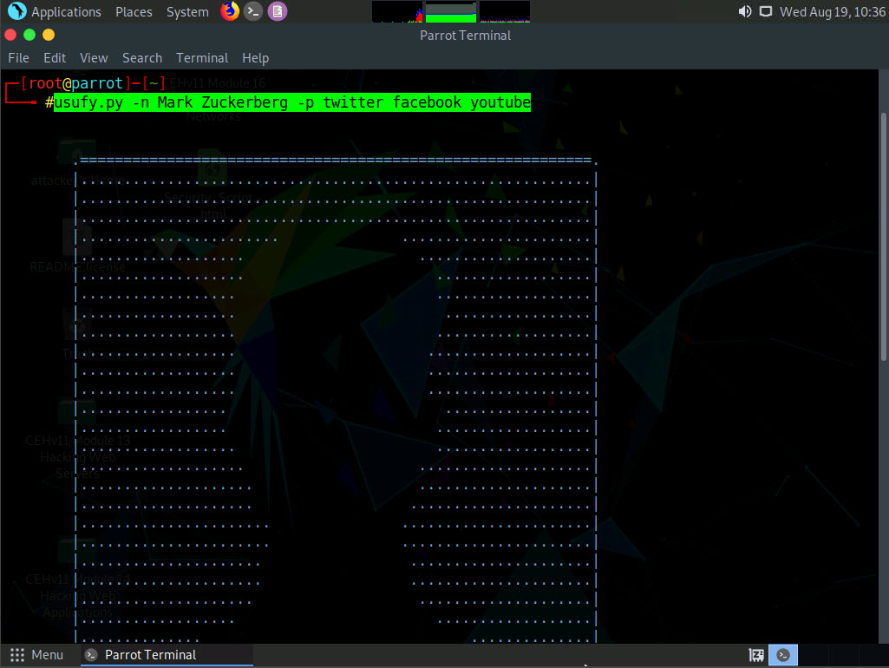Open the System menu
This screenshot has height=668, width=889.
coord(187,12)
